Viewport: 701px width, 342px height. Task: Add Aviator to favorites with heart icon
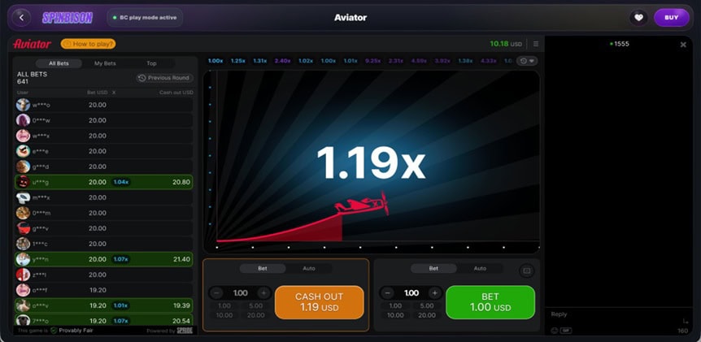pyautogui.click(x=638, y=18)
